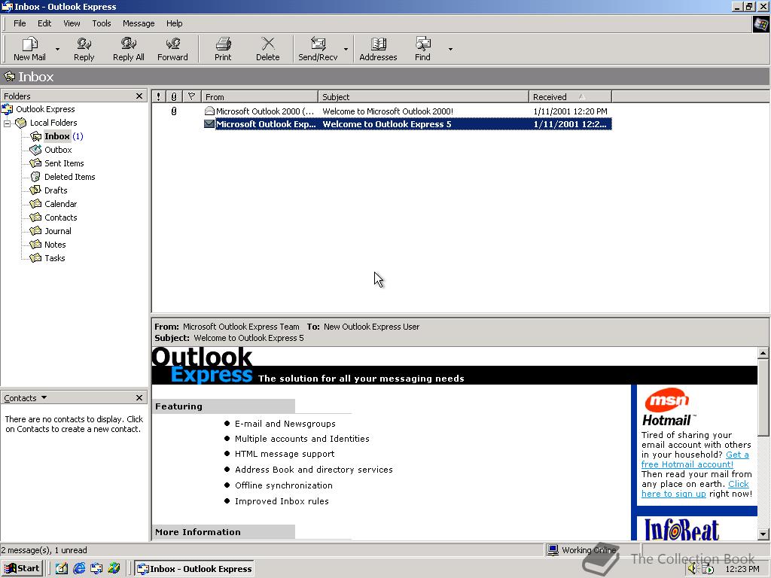Click the Start button
This screenshot has height=578, width=771.
tap(22, 568)
